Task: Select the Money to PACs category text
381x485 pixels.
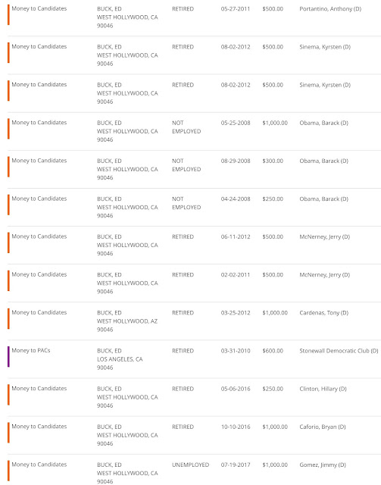Action: tap(31, 350)
